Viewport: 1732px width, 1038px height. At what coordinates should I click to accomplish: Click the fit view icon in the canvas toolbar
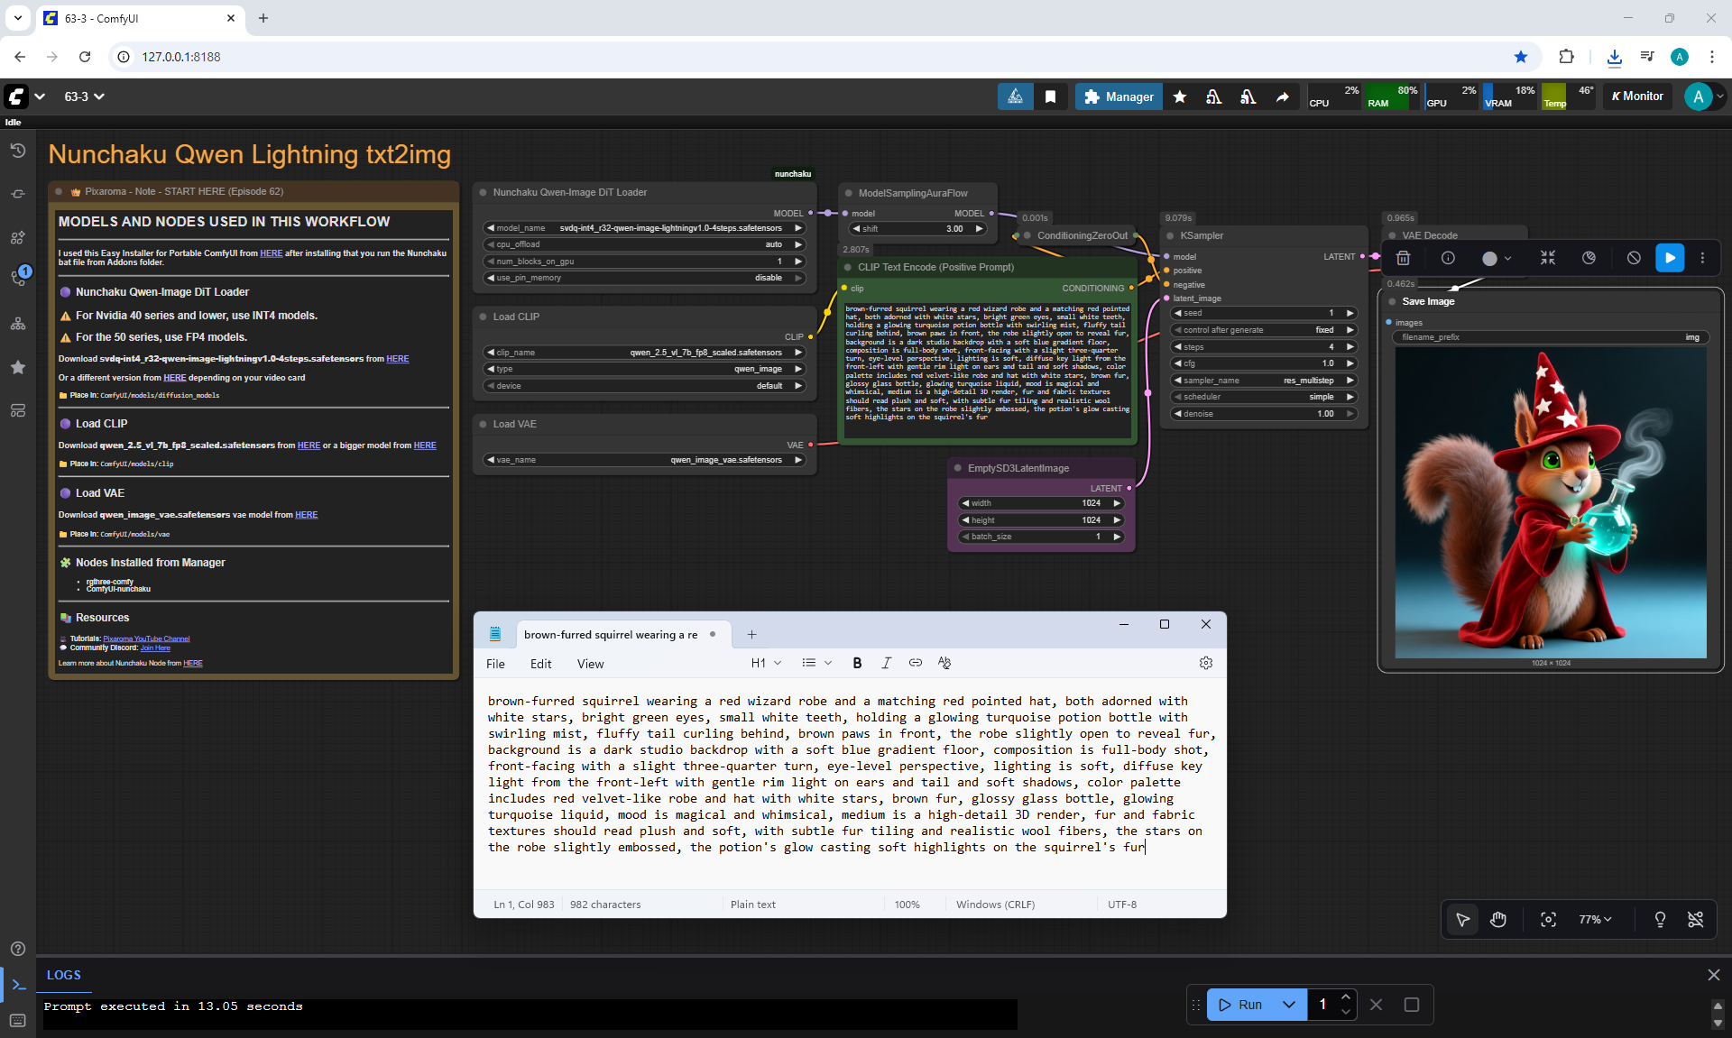[x=1548, y=919]
